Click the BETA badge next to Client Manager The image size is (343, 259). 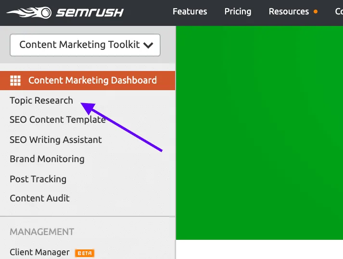pyautogui.click(x=85, y=253)
